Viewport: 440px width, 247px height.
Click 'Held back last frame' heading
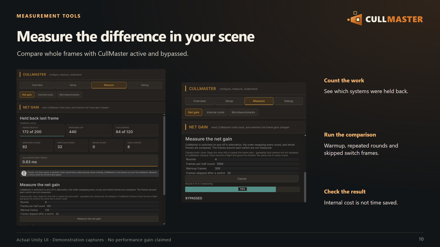[x=39, y=118]
